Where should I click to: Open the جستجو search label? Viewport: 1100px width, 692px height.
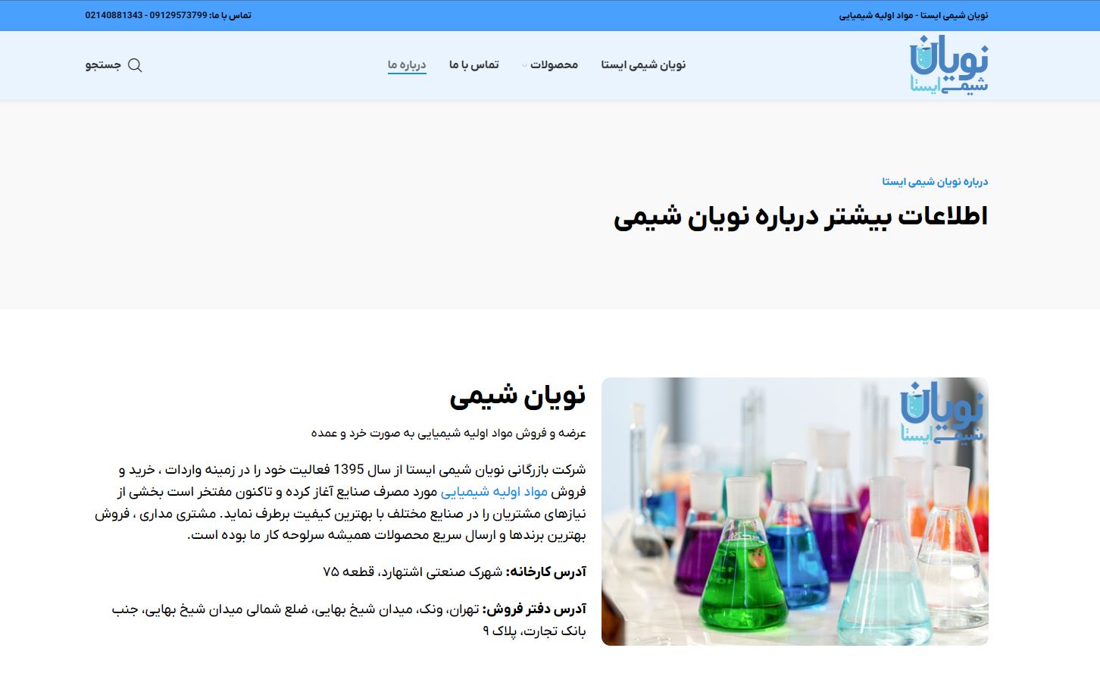103,65
